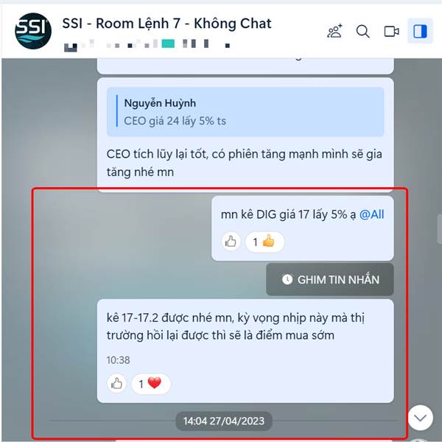View the heart reaction on 10:38 message

pos(151,384)
